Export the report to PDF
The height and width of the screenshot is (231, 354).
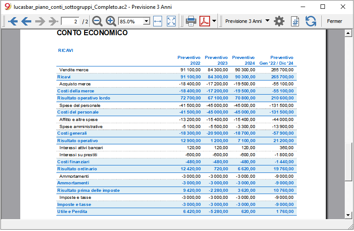pyautogui.click(x=205, y=21)
